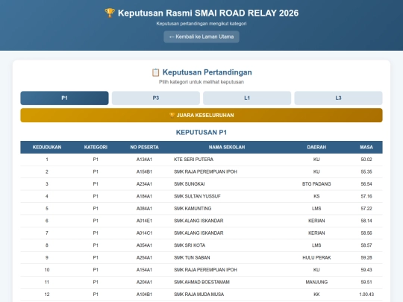Click the HULU PERAK district cell
The height and width of the screenshot is (302, 403).
point(316,258)
